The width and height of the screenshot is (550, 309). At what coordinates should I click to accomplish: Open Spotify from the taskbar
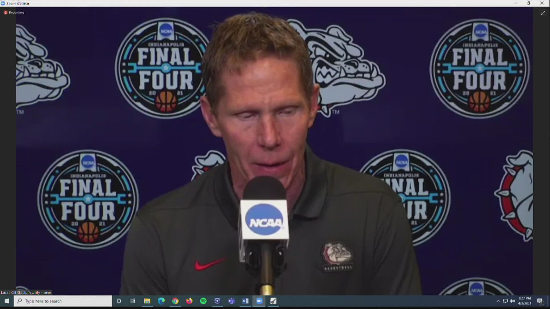pyautogui.click(x=203, y=301)
